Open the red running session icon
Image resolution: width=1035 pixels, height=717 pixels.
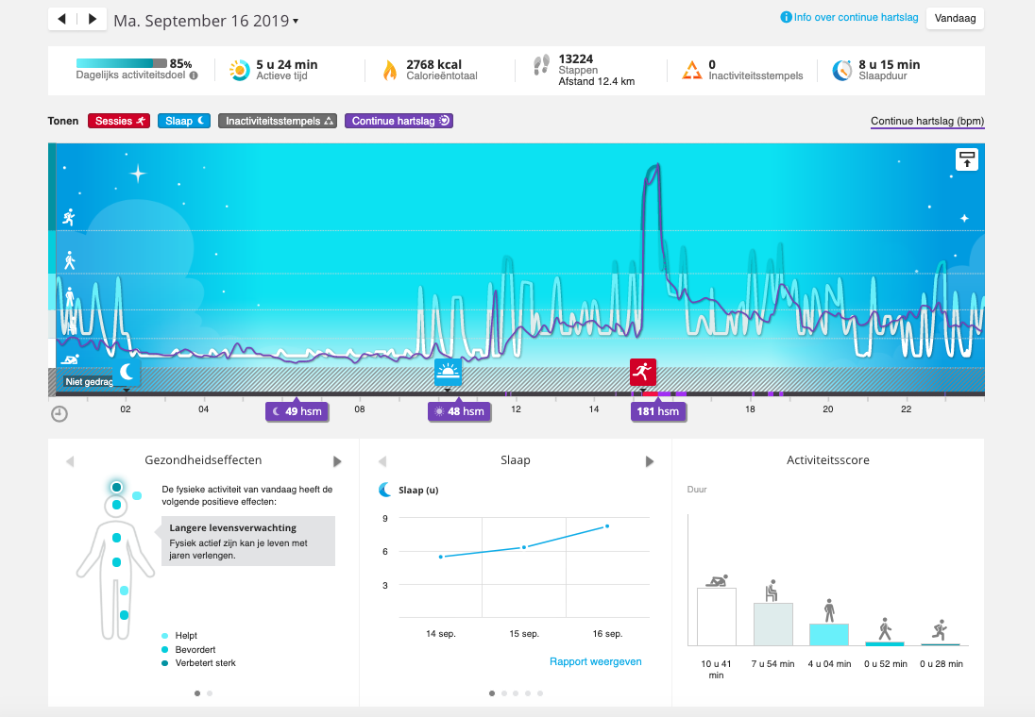point(643,372)
